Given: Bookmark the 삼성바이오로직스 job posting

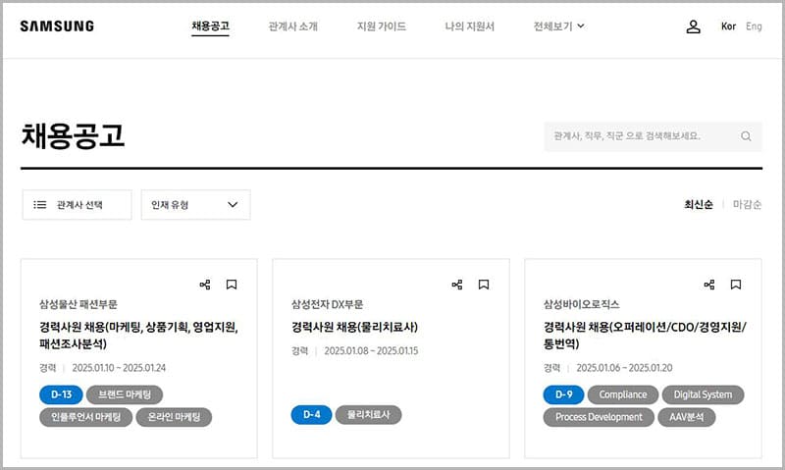Looking at the screenshot, I should [736, 285].
